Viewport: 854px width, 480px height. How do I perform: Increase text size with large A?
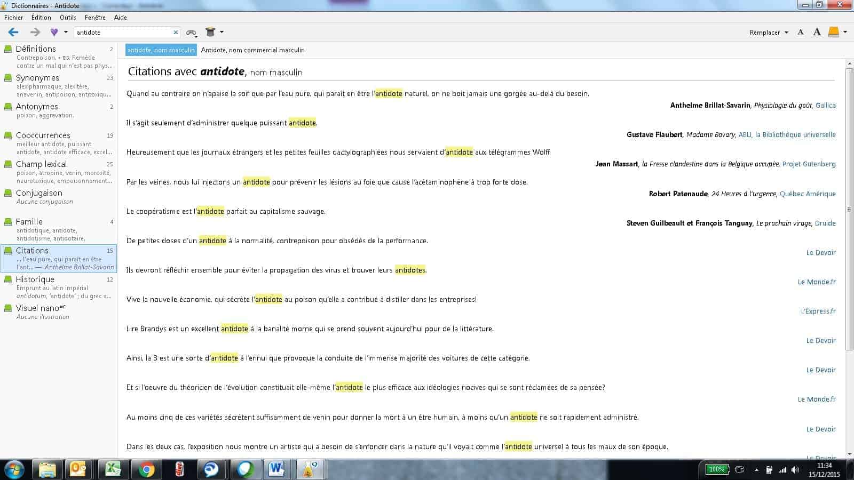pos(817,33)
